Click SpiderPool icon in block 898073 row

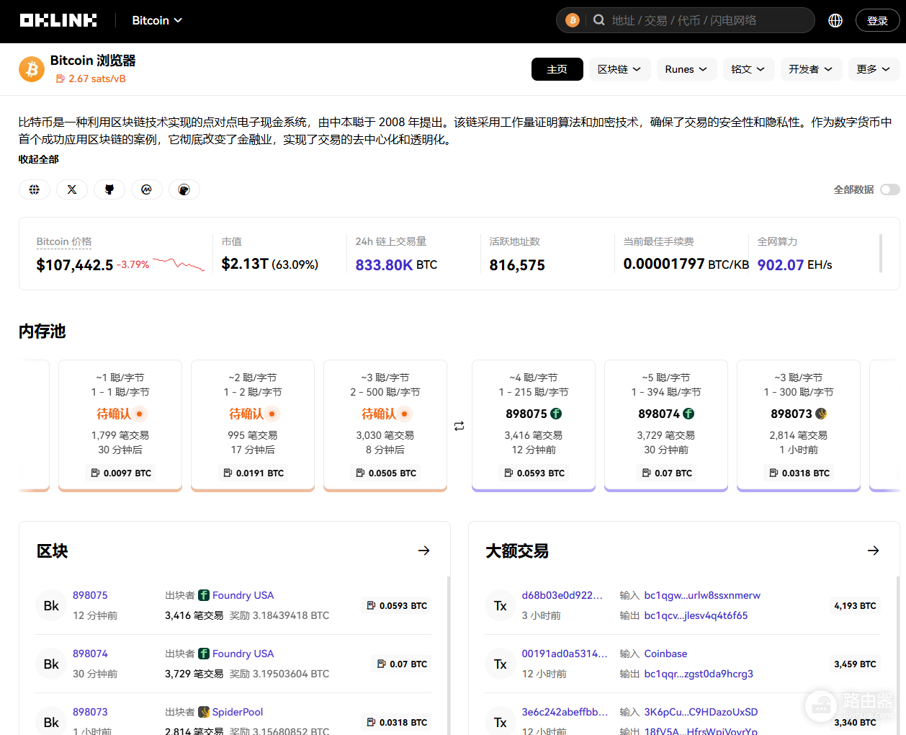[x=204, y=712]
